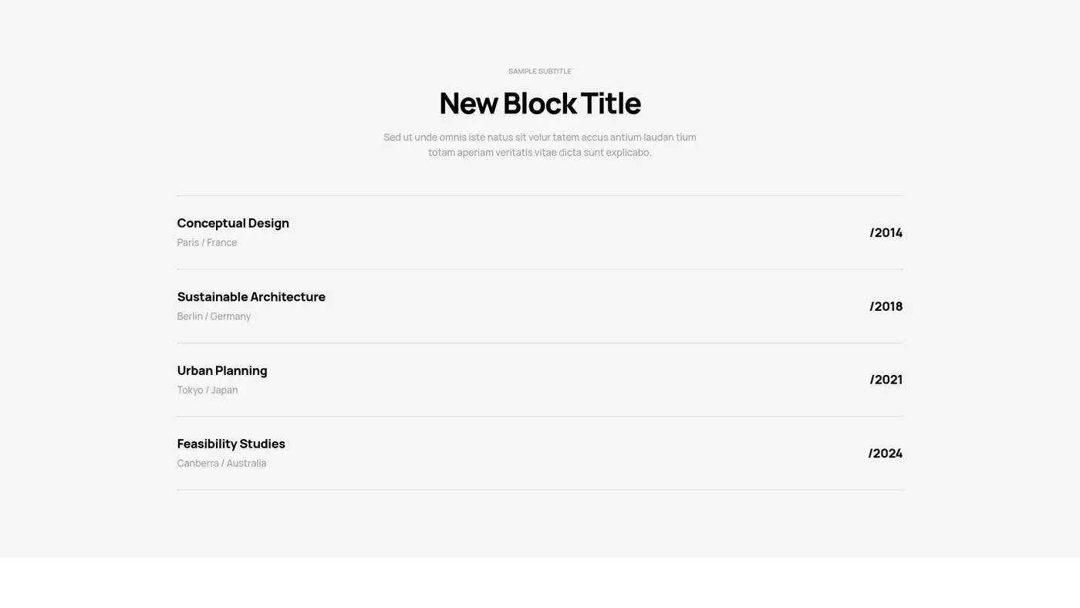Click the "Tokyo / Japan" location text

[x=208, y=390]
